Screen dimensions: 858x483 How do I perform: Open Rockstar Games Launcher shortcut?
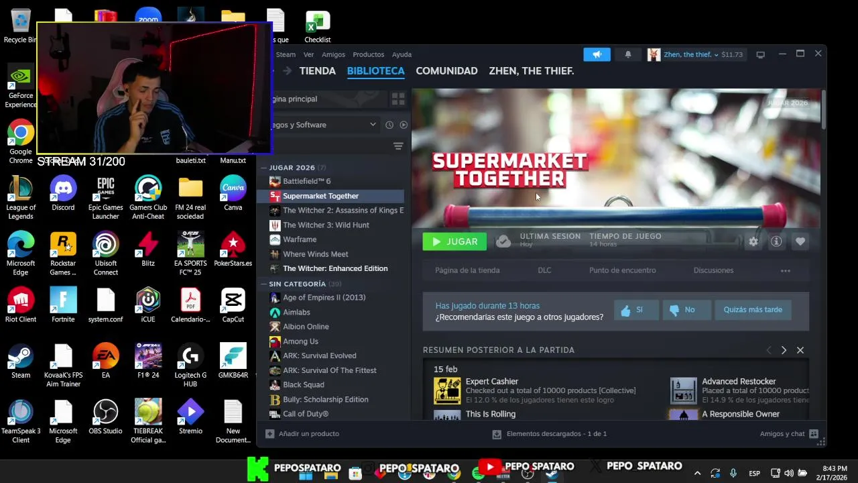(63, 254)
